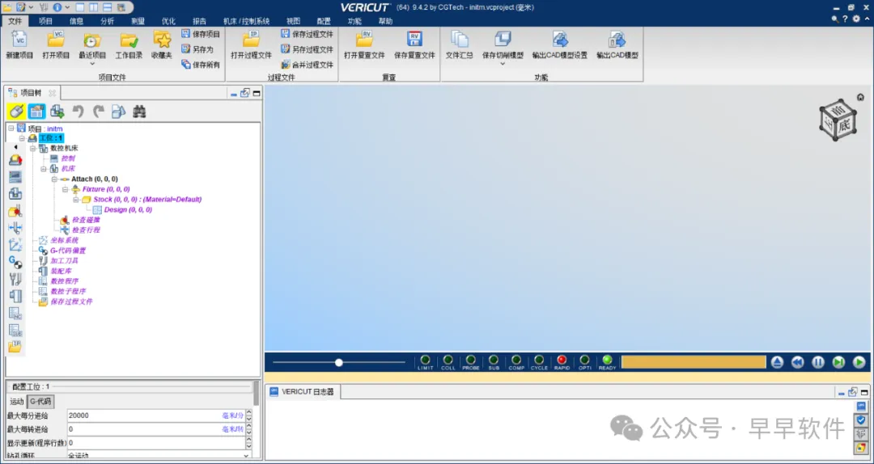Collapse the Fixture (0, 0, 0) node

[x=65, y=189]
